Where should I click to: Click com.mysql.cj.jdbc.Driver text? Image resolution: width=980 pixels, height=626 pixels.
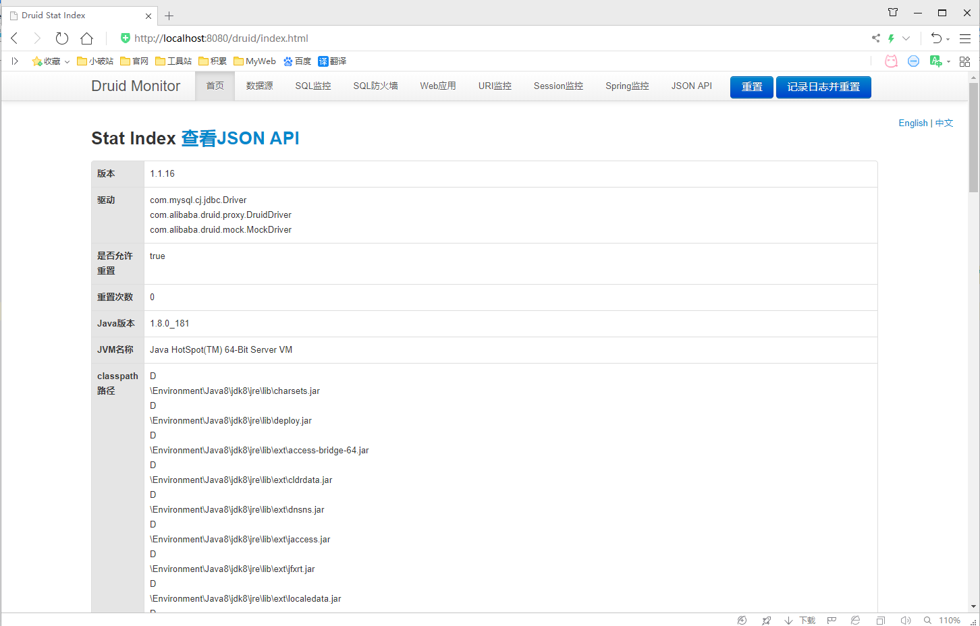tap(198, 200)
